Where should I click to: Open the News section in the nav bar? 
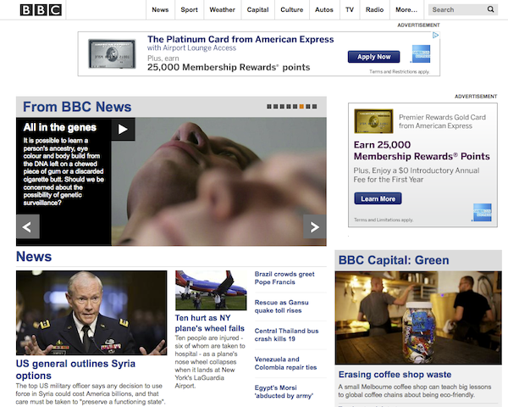click(x=160, y=9)
